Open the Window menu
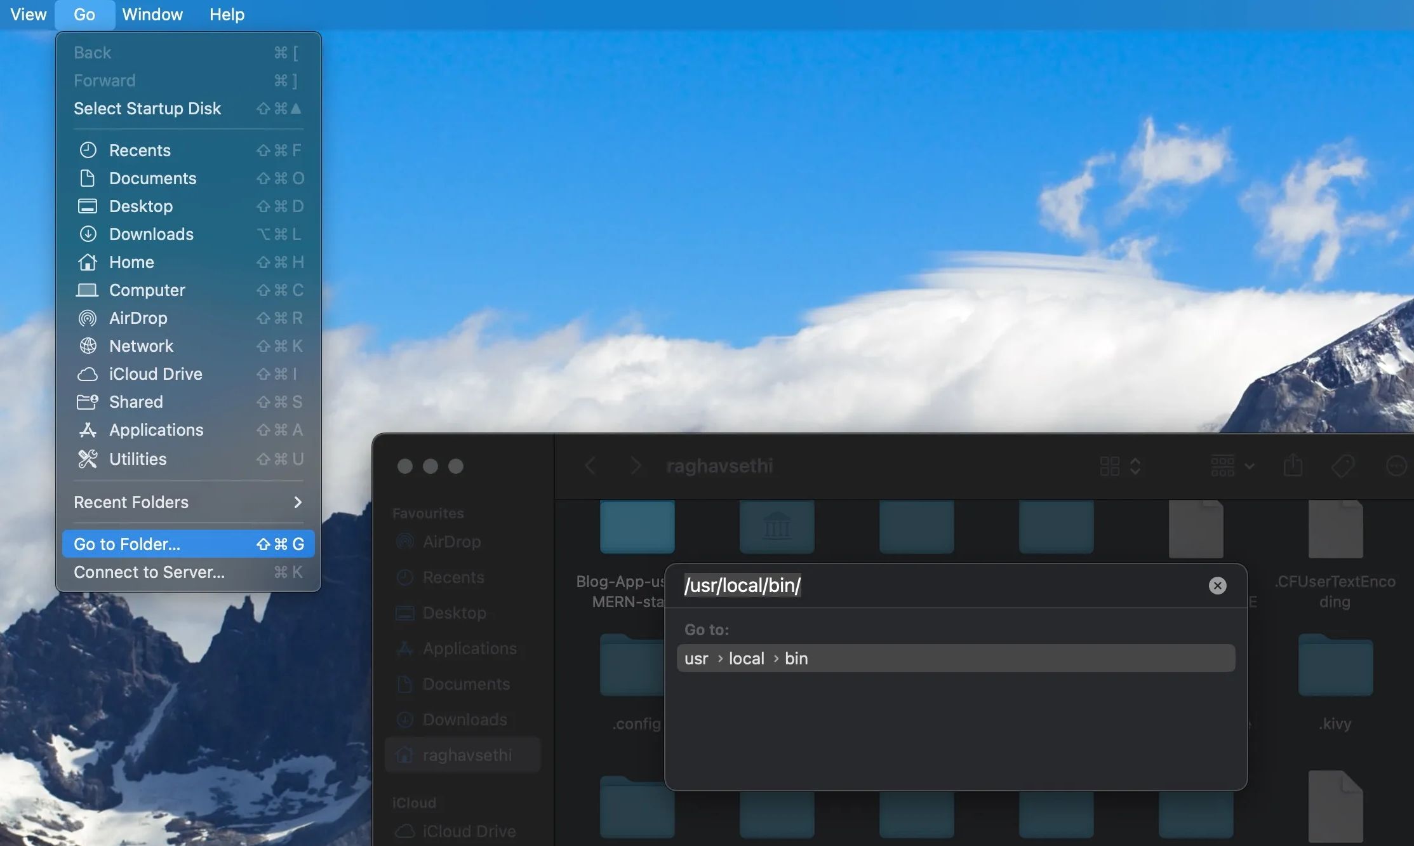The image size is (1414, 846). (152, 14)
